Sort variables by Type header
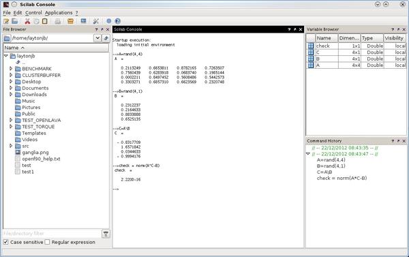The image size is (409, 257). pos(372,38)
